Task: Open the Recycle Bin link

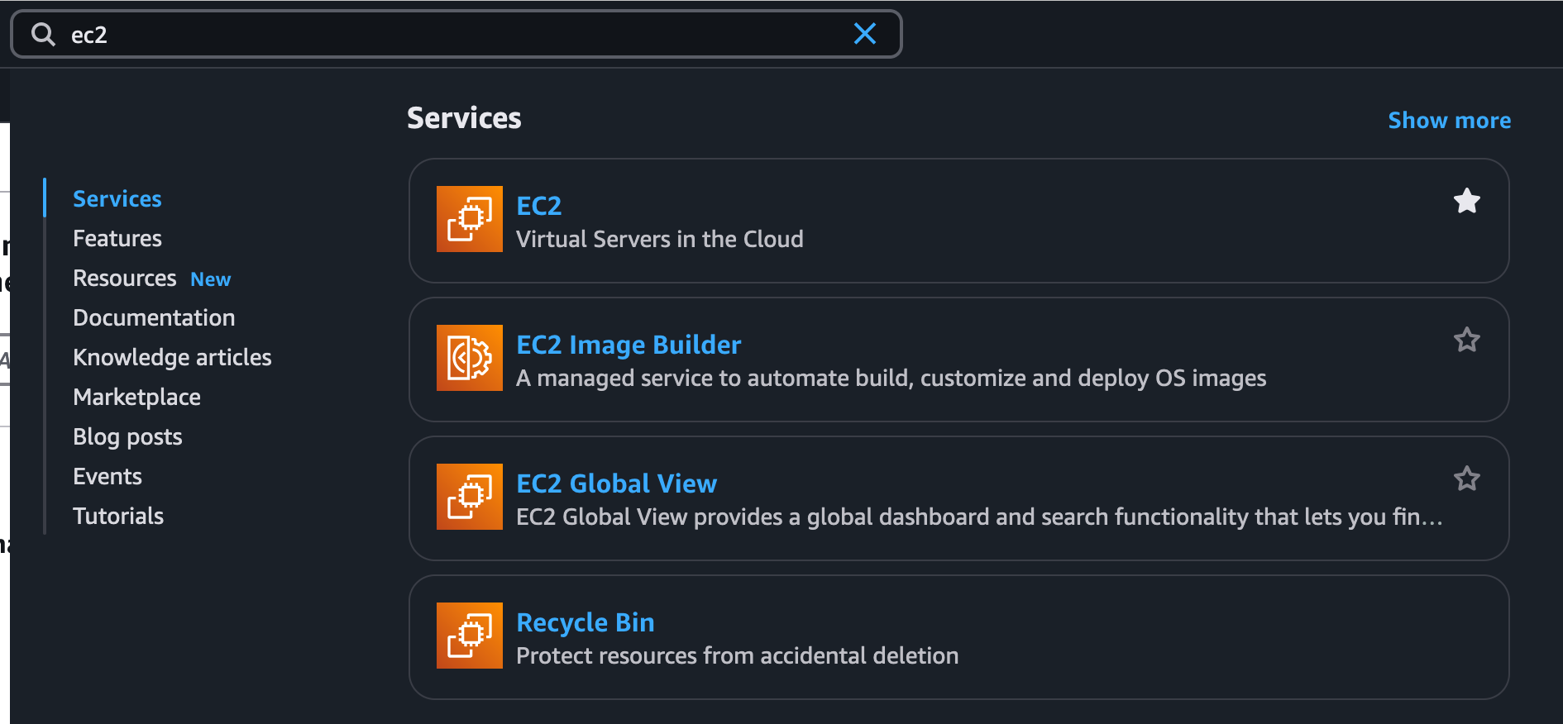Action: pos(586,622)
